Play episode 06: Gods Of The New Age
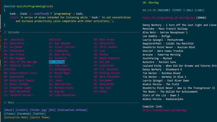Screen dimensions: 217x122 (x=20, y=62)
